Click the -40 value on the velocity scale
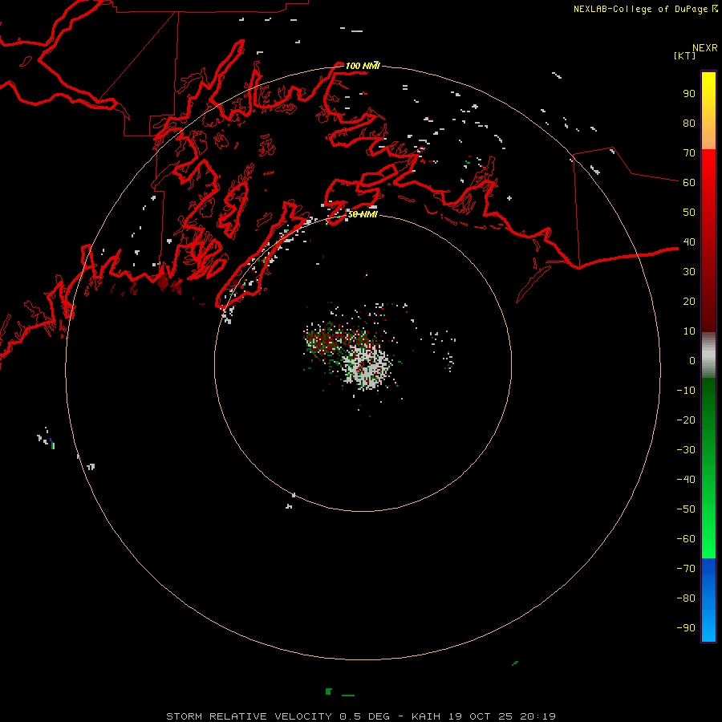This screenshot has width=722, height=722. 686,480
